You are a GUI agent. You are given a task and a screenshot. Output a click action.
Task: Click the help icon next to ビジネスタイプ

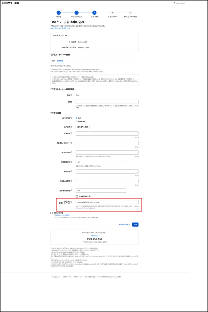[71, 118]
